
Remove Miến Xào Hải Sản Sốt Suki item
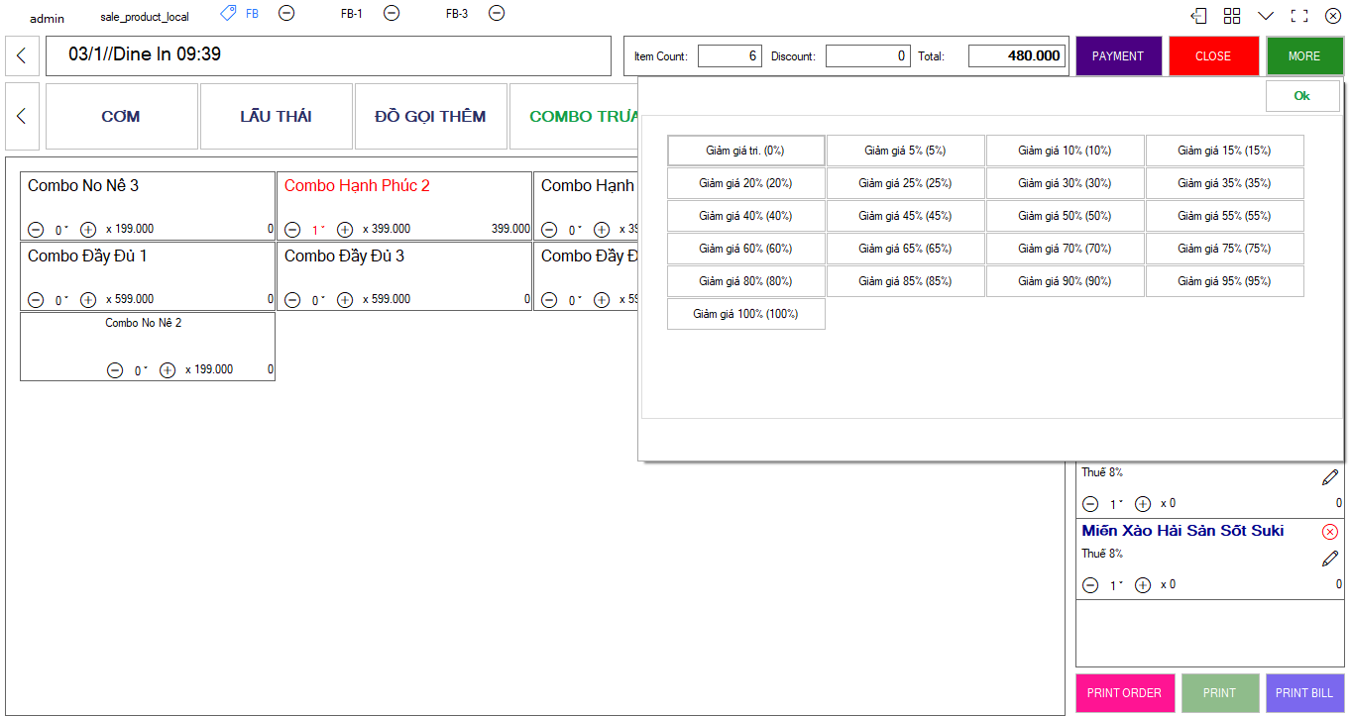1330,532
